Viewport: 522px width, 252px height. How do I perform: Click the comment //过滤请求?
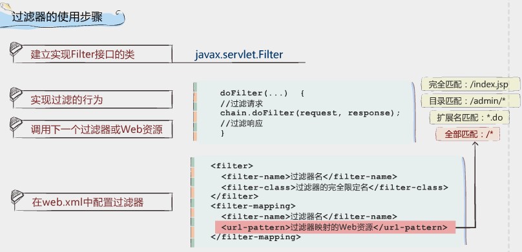point(242,103)
